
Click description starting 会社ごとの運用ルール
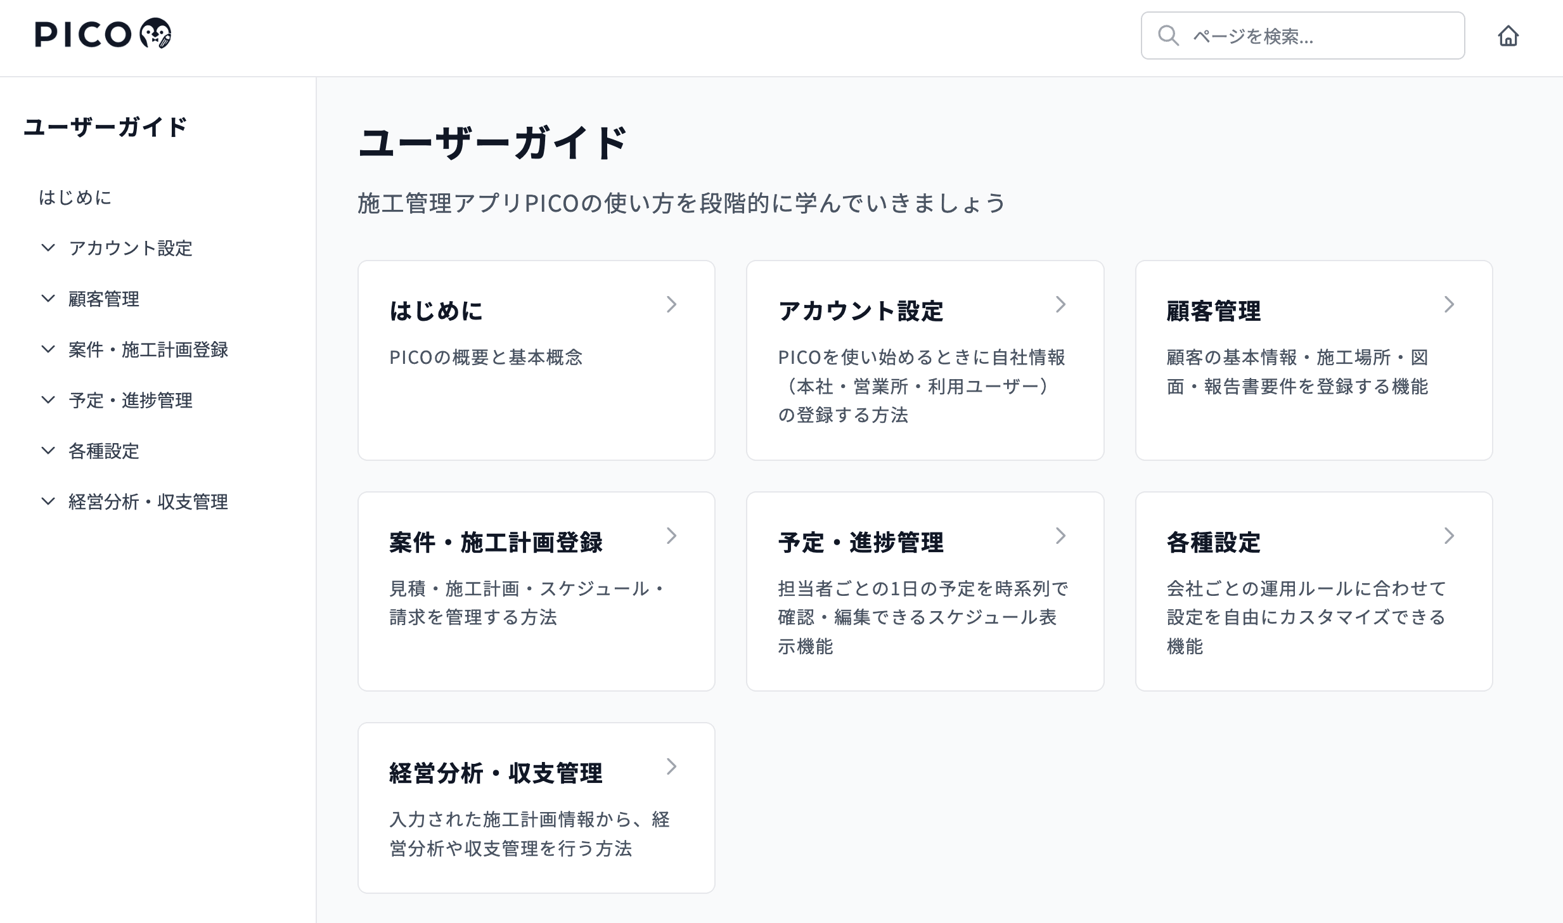(1306, 617)
